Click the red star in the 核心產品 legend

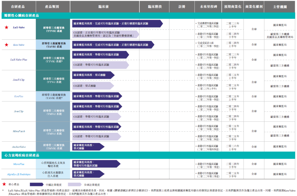coord(4,184)
